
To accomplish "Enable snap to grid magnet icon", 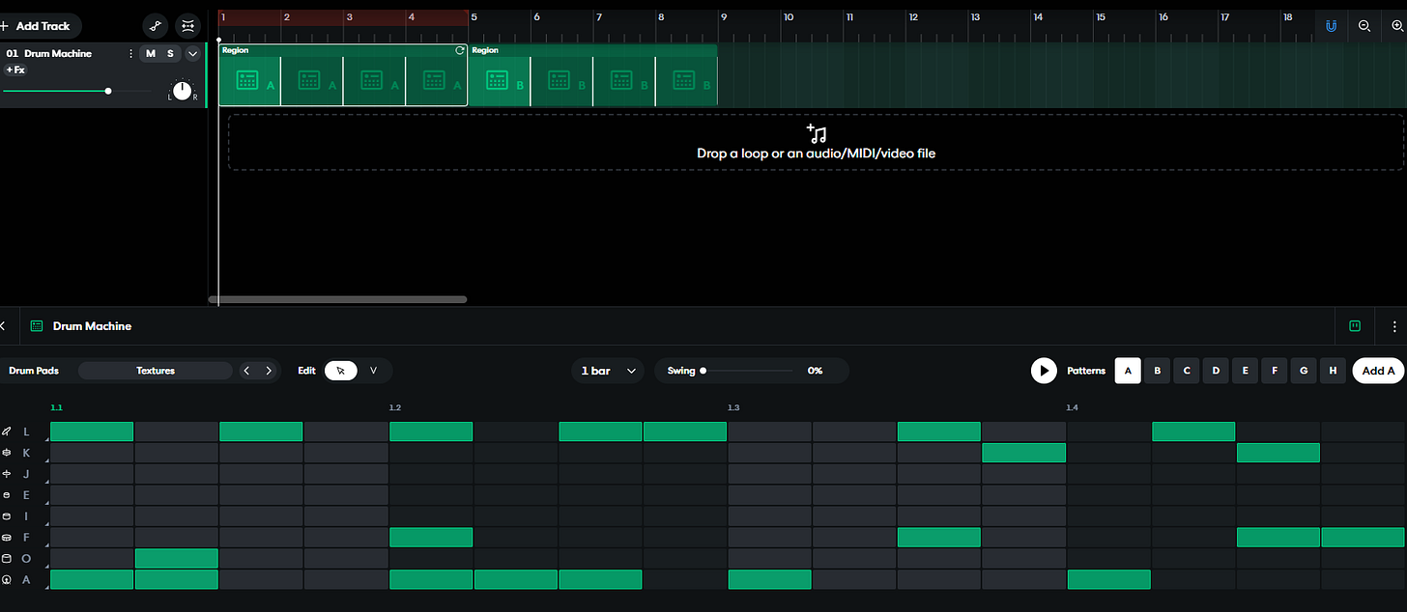I will pos(1331,26).
